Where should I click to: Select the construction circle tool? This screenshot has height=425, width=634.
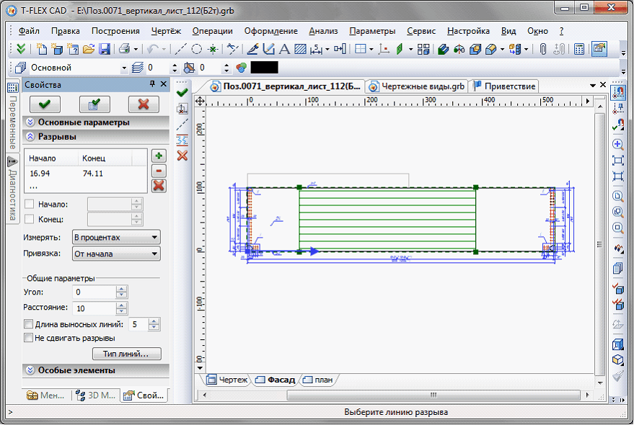[x=196, y=49]
